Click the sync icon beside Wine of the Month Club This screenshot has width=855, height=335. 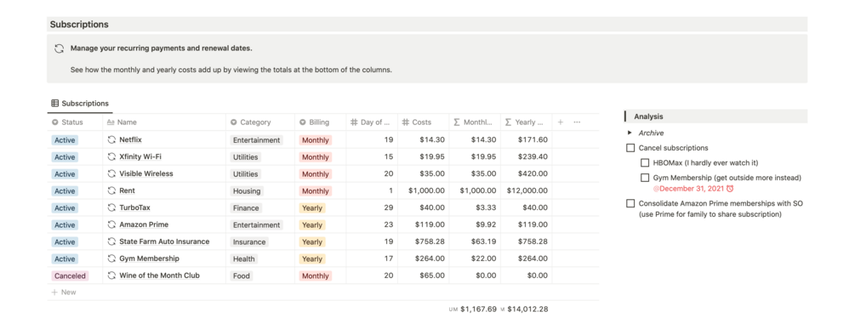coord(111,275)
